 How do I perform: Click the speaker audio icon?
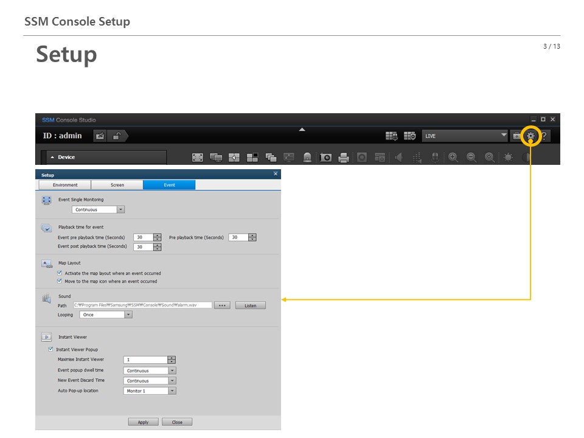(x=398, y=158)
